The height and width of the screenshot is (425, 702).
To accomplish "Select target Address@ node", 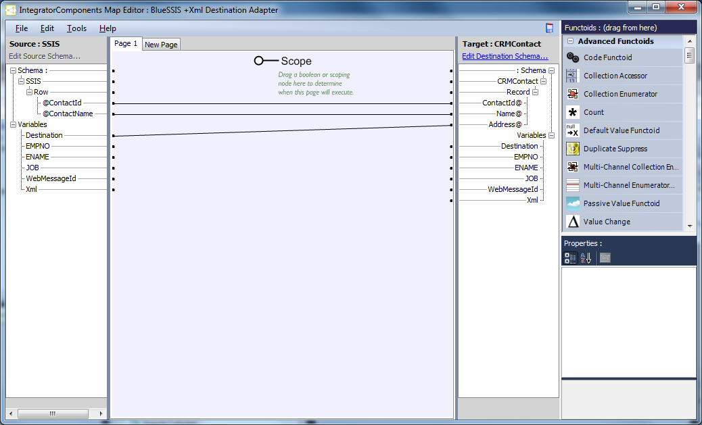I will coord(505,124).
